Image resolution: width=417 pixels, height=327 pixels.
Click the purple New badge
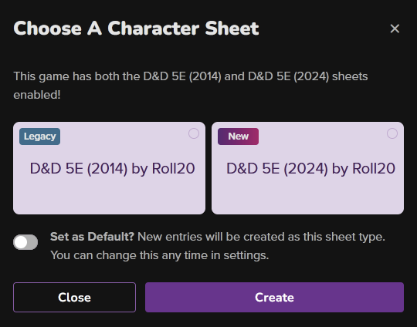tap(238, 137)
